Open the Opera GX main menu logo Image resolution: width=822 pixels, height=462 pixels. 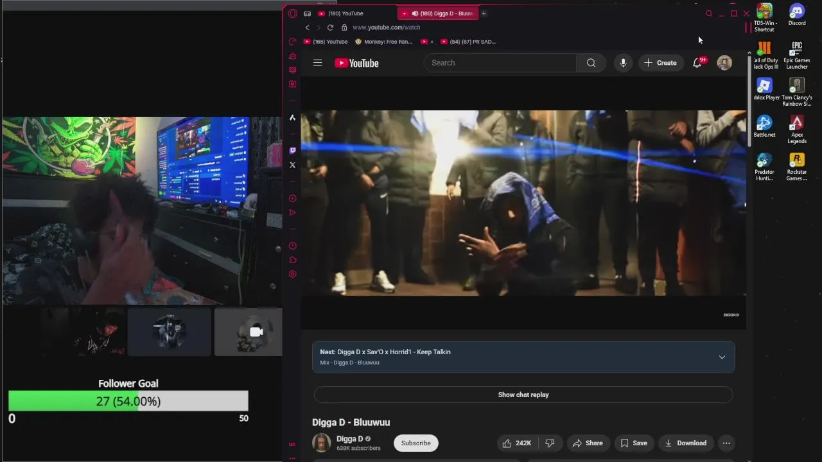292,13
